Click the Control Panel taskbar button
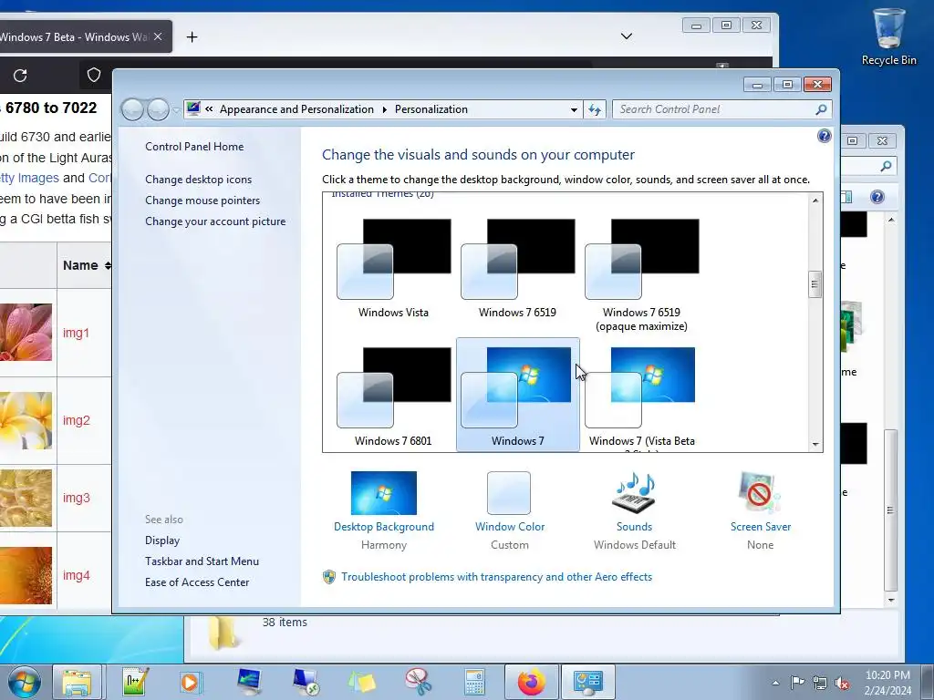 (x=588, y=682)
